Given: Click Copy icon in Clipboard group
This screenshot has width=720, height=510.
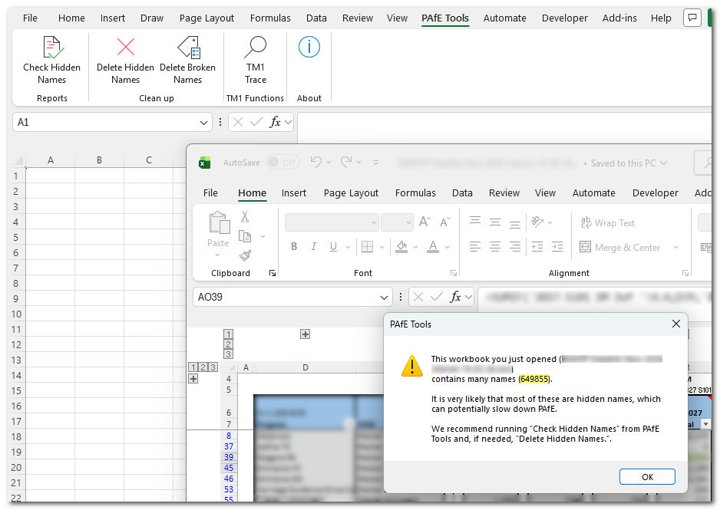Looking at the screenshot, I should click(x=245, y=236).
